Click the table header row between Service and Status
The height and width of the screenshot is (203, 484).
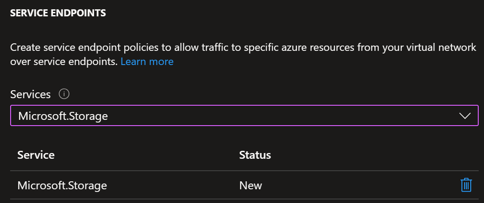147,155
